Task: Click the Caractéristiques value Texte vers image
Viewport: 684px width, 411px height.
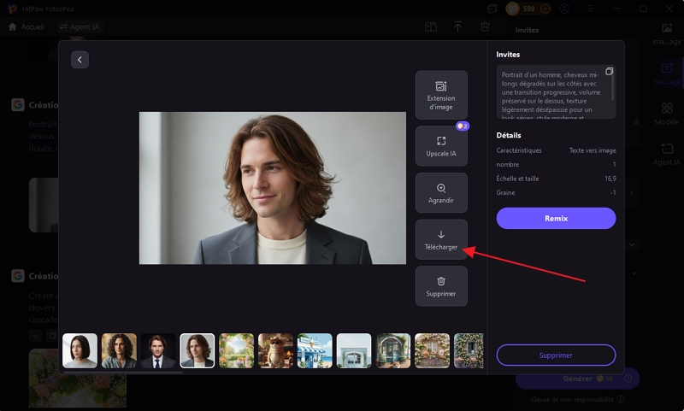Action: (593, 150)
